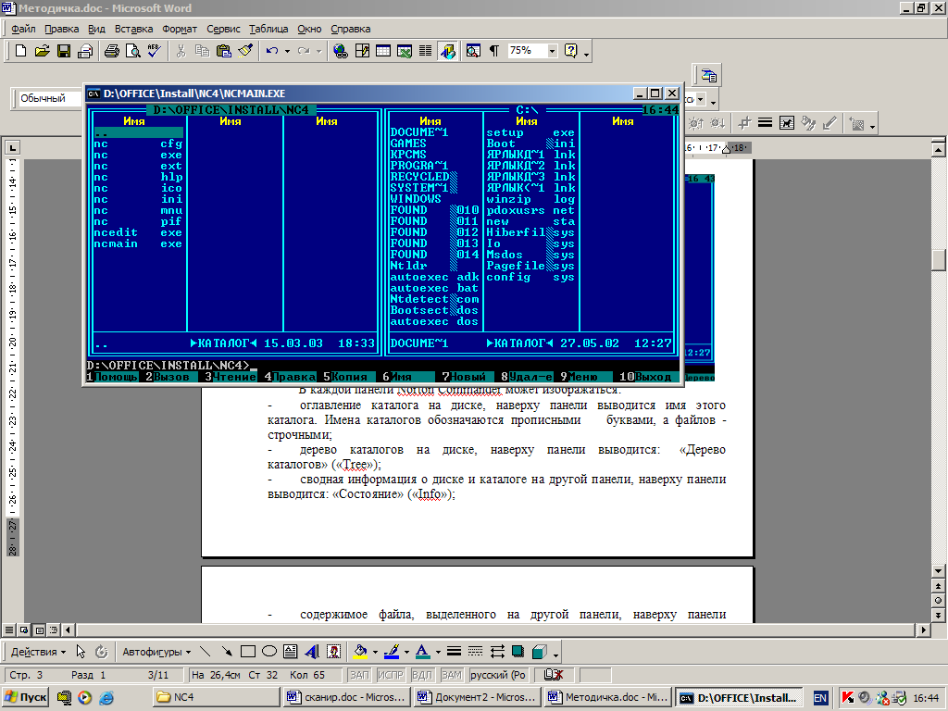
Task: Click the Crop tool on Picture toolbar
Action: pyautogui.click(x=744, y=123)
